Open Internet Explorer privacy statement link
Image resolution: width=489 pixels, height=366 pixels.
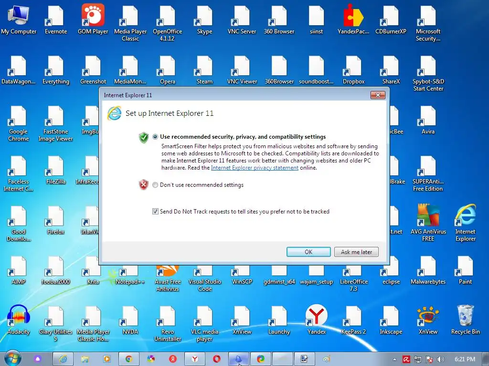(x=255, y=168)
